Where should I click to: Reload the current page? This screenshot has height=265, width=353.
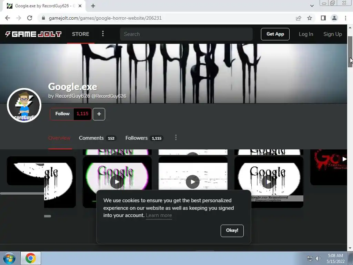30,18
